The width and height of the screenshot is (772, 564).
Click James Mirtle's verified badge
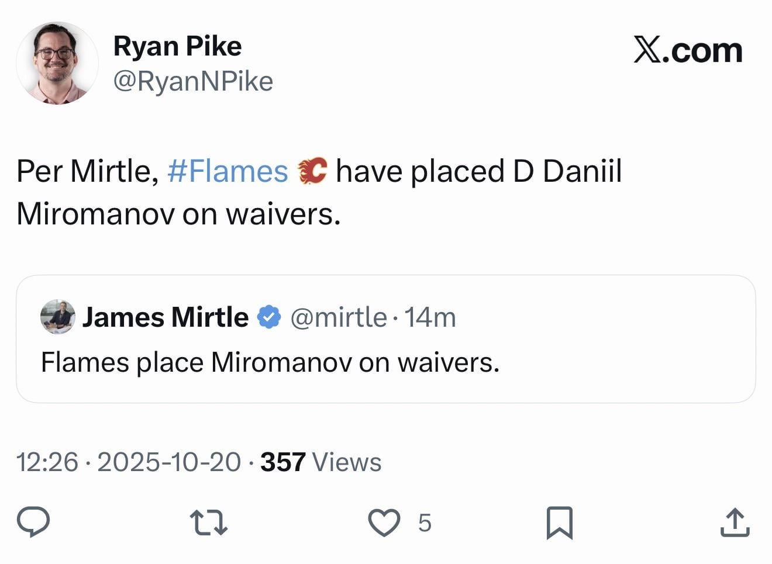point(268,316)
